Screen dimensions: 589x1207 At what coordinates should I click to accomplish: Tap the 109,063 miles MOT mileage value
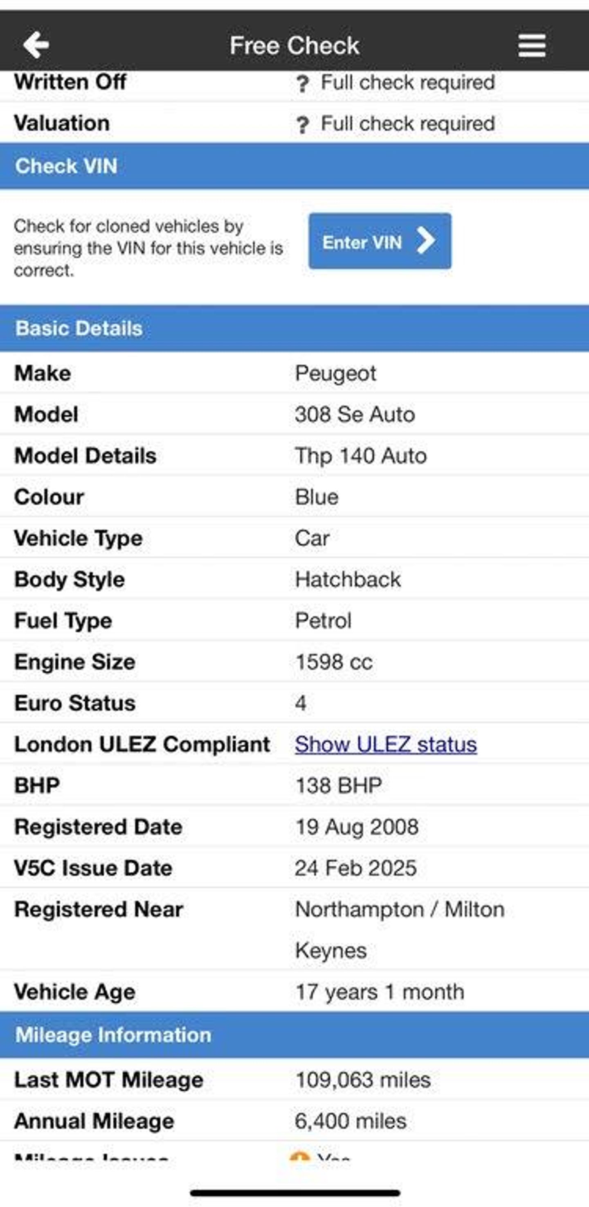coord(363,1080)
